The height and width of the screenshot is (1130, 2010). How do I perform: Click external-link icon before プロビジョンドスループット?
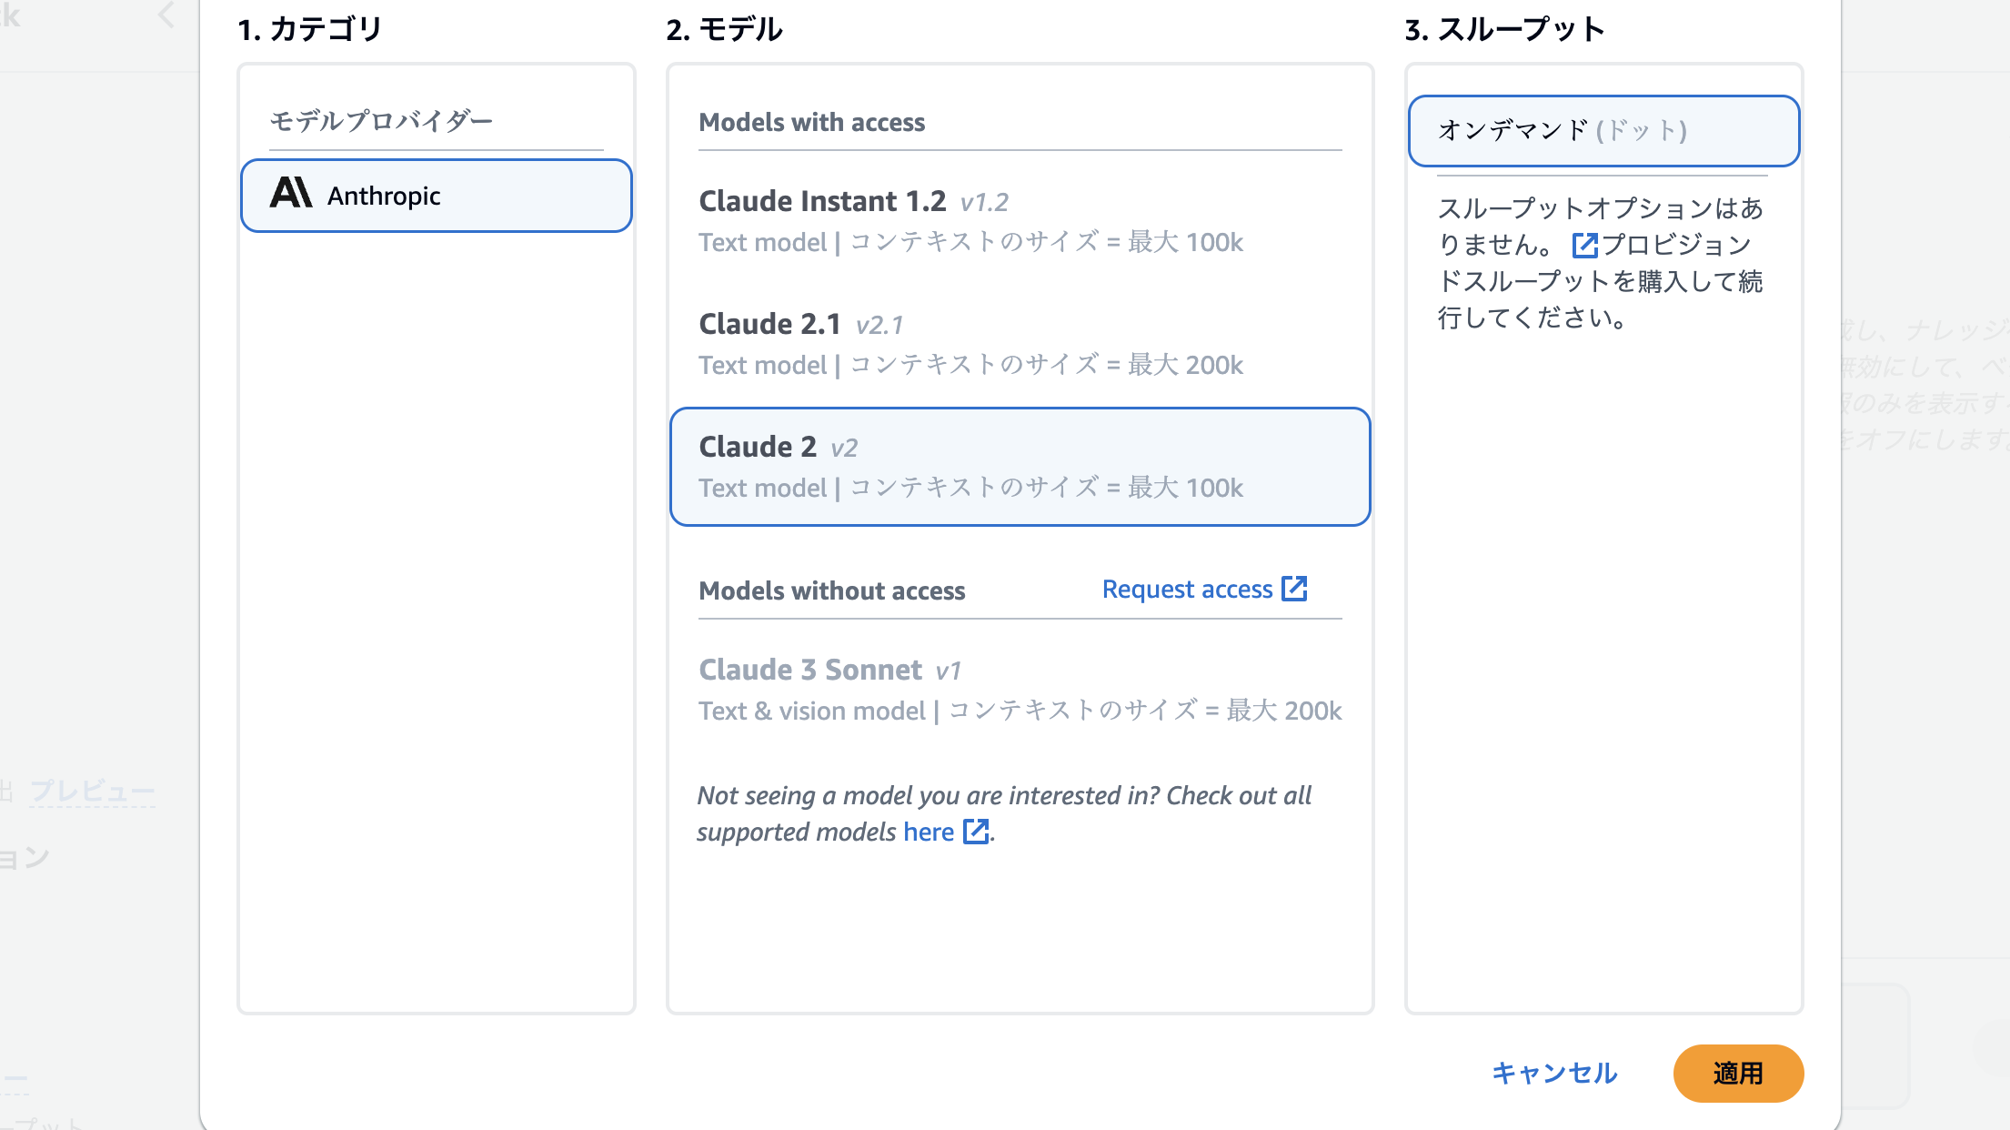[x=1584, y=245]
